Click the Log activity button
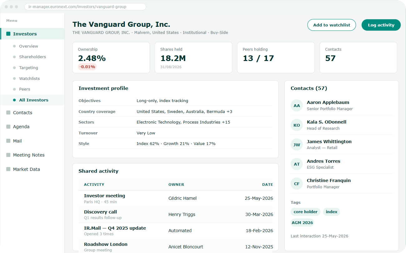Screen dimensions: 406x253 pos(381,25)
